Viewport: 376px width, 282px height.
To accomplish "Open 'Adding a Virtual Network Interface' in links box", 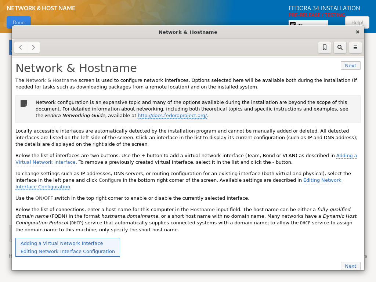I will [62, 243].
